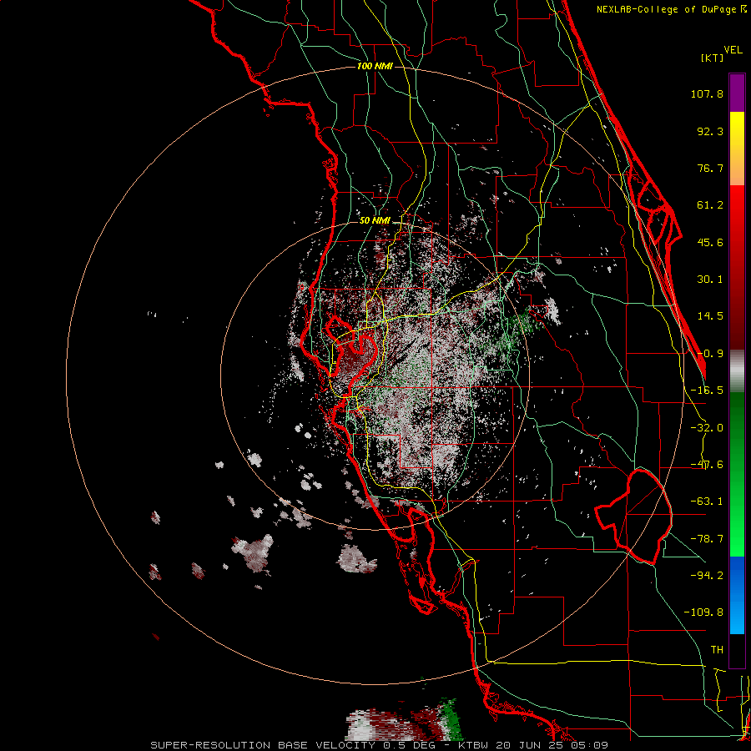Click the 76.7 scale value

(710, 168)
